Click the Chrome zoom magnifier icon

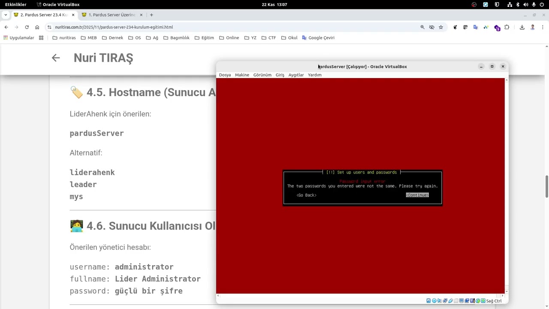[x=422, y=27]
